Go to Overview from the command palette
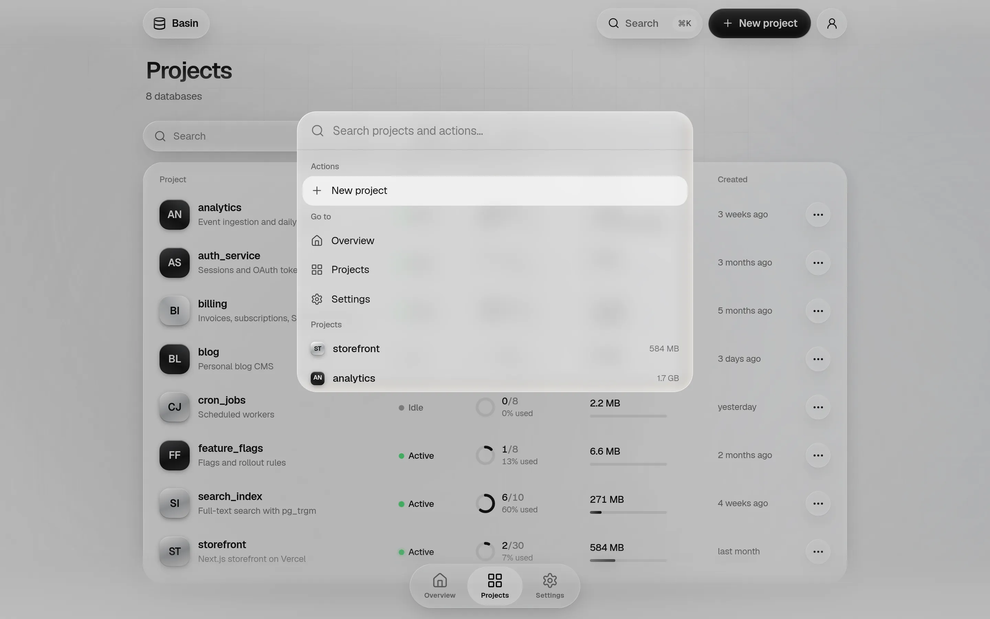990x619 pixels. click(495, 241)
